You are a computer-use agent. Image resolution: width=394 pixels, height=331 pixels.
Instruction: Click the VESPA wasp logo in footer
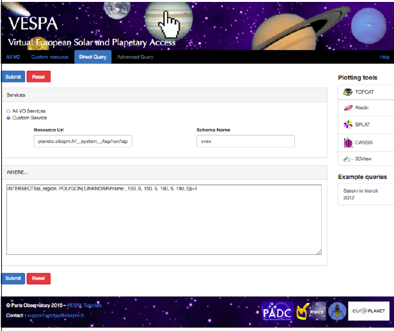337,311
